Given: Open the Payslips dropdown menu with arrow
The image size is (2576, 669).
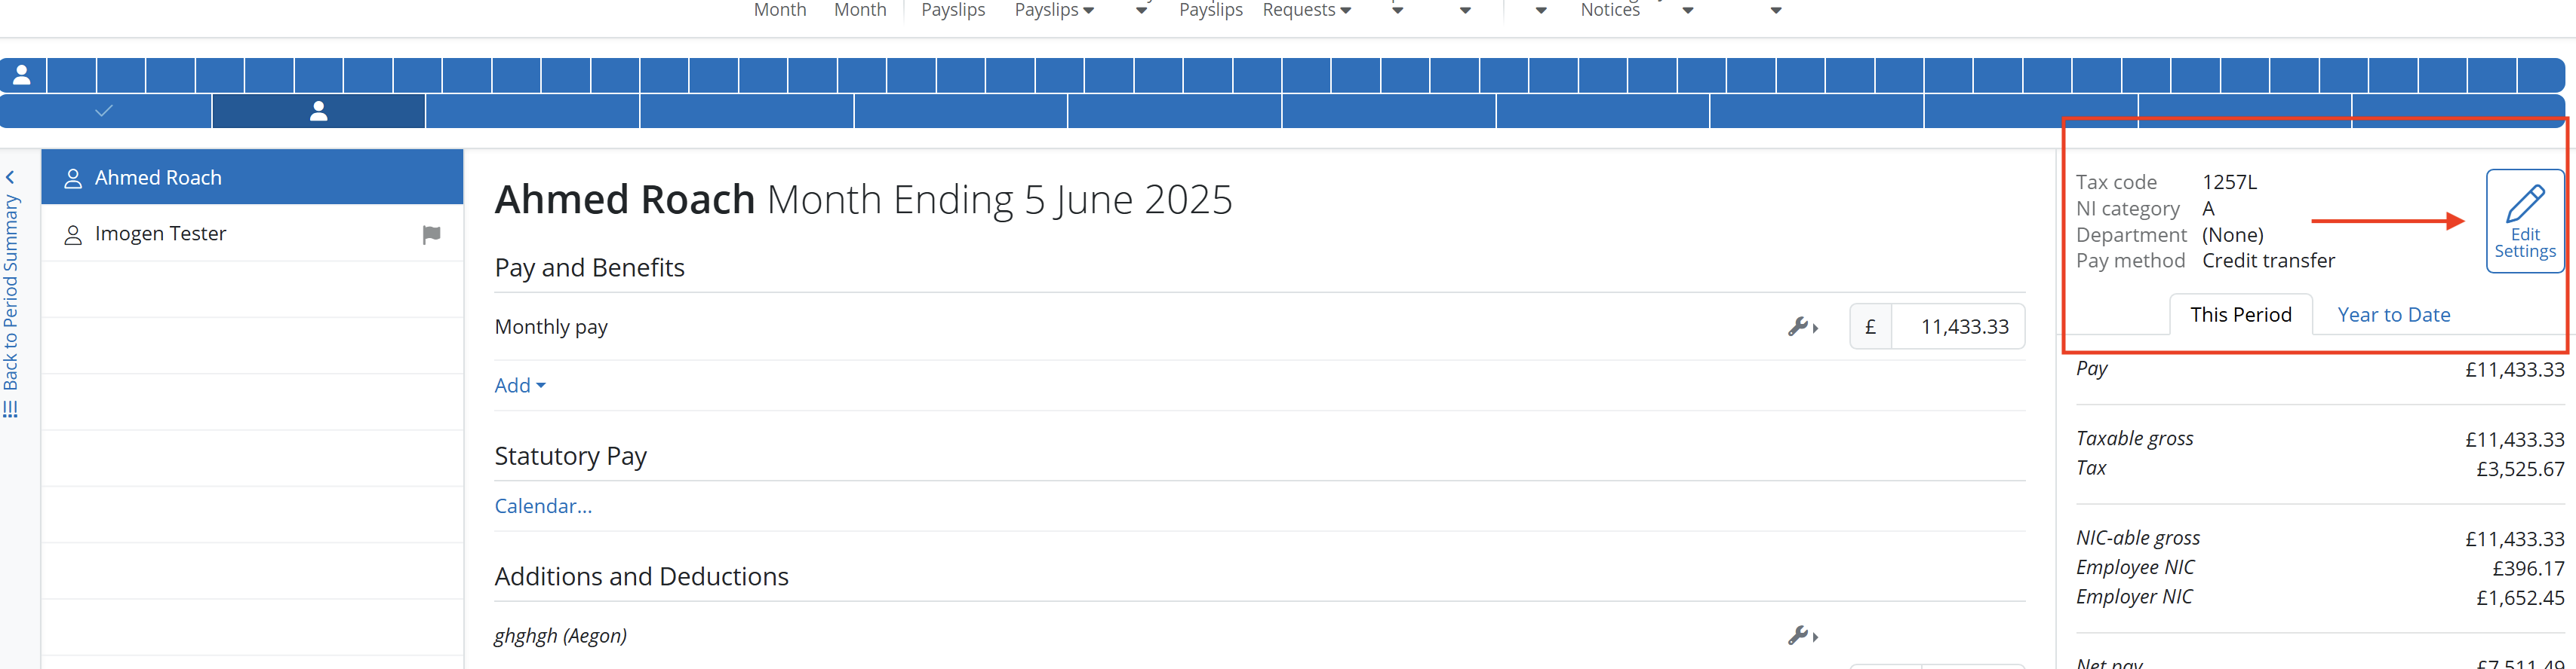Looking at the screenshot, I should pos(1054,10).
